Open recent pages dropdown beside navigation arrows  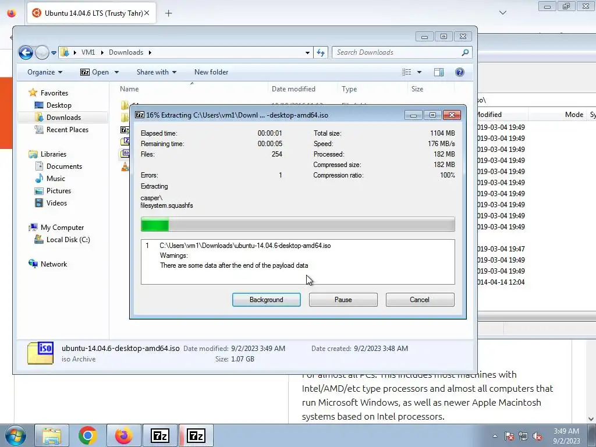(x=54, y=53)
